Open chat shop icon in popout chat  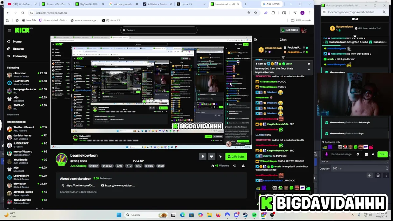click(x=366, y=154)
